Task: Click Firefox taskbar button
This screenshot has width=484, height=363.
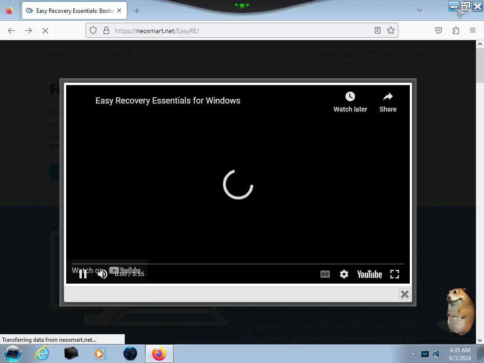Action: [159, 354]
